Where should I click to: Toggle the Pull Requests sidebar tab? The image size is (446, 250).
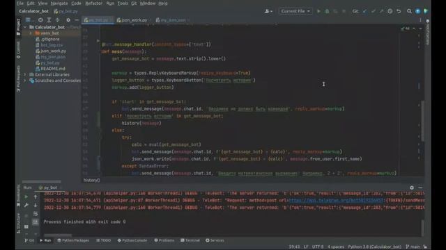19,78
